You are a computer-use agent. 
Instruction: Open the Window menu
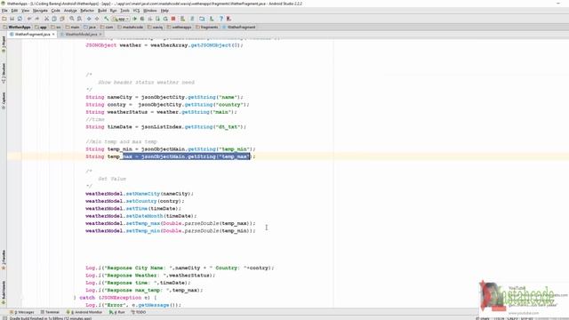150,11
